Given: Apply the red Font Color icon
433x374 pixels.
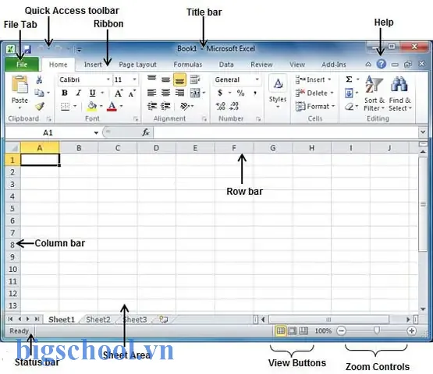Looking at the screenshot, I should pos(112,106).
